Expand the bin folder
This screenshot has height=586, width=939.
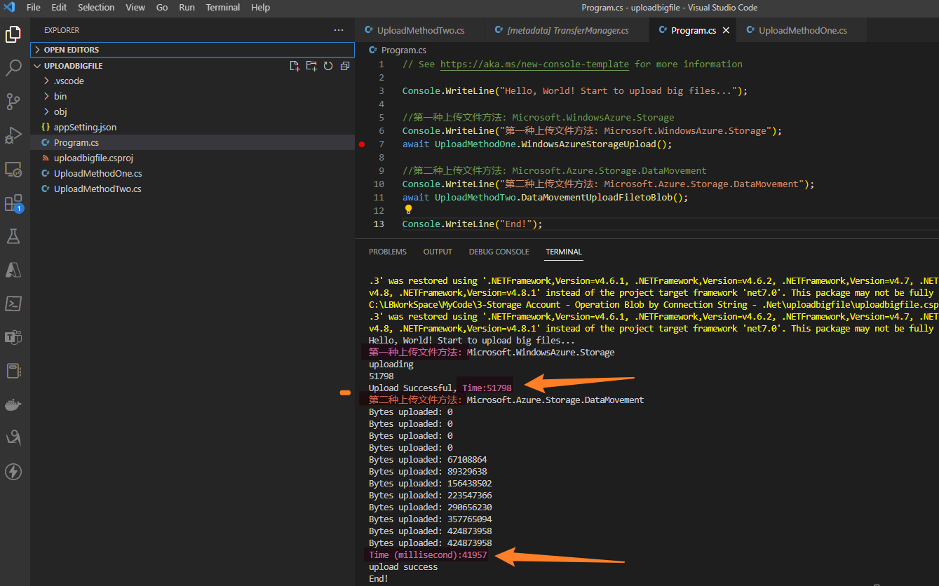(60, 96)
